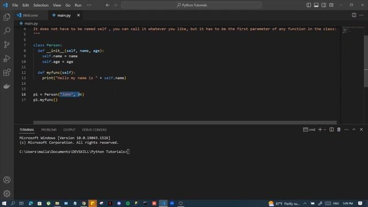Go back with the navigation arrow
Image resolution: width=368 pixels, height=207 pixels.
click(108, 5)
